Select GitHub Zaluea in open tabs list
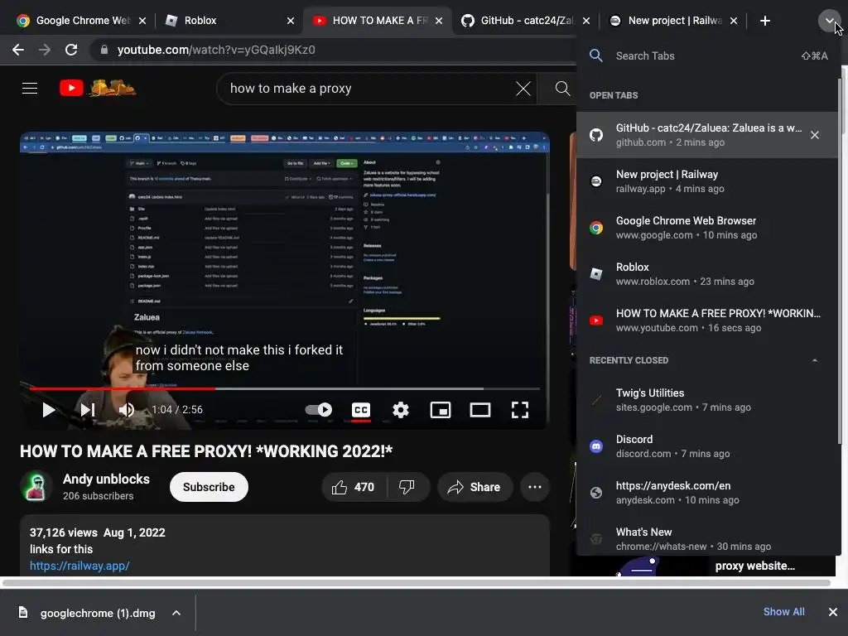Screen dimensions: 848x636 (709, 135)
